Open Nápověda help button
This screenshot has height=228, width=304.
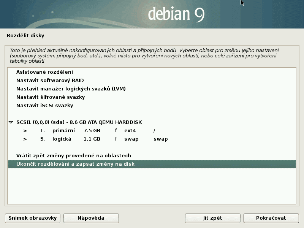coord(91,218)
